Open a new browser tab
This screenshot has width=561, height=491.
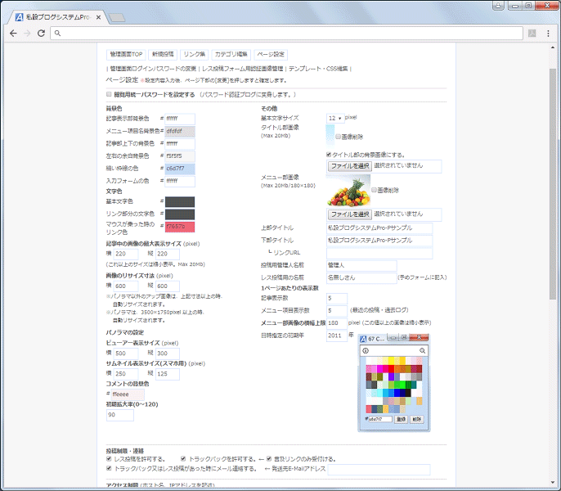[117, 16]
